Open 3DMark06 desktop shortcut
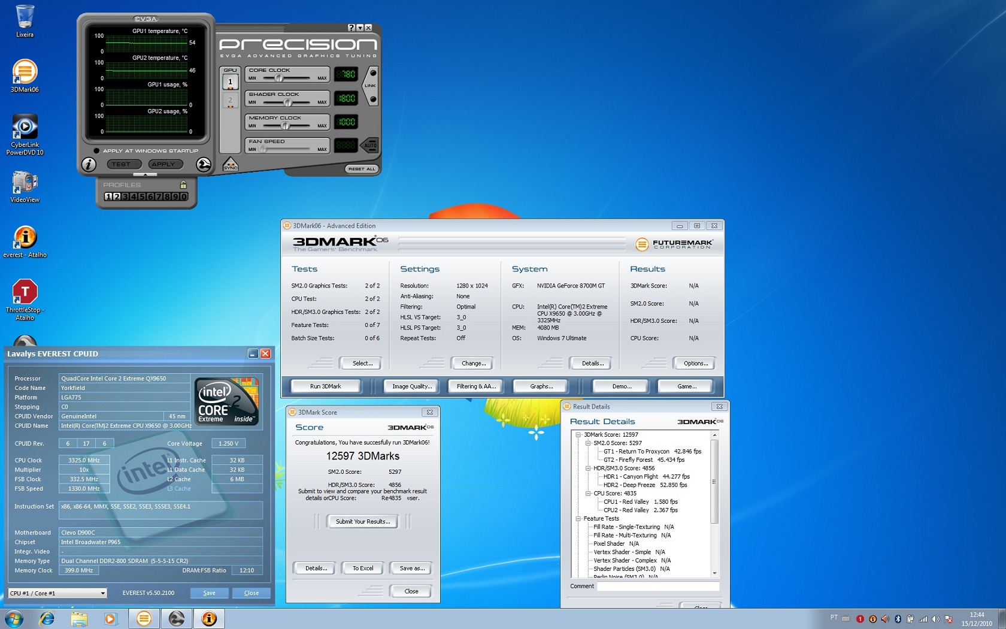Screen dimensions: 1006x629 [x=25, y=75]
